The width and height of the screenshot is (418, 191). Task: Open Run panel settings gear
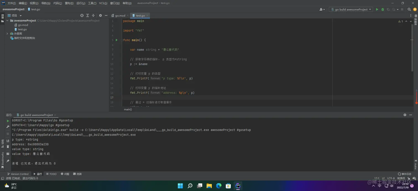(x=405, y=115)
